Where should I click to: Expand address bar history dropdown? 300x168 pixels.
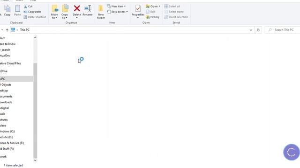click(251, 30)
